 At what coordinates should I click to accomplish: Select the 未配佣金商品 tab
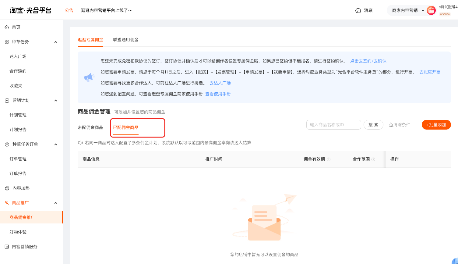pyautogui.click(x=90, y=127)
